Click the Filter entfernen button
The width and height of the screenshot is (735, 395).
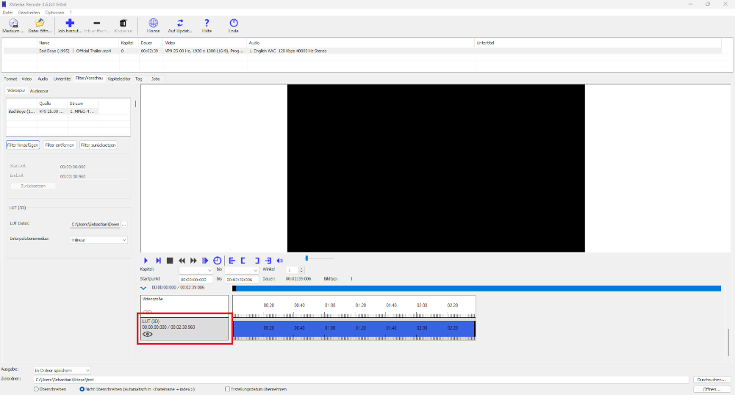60,145
